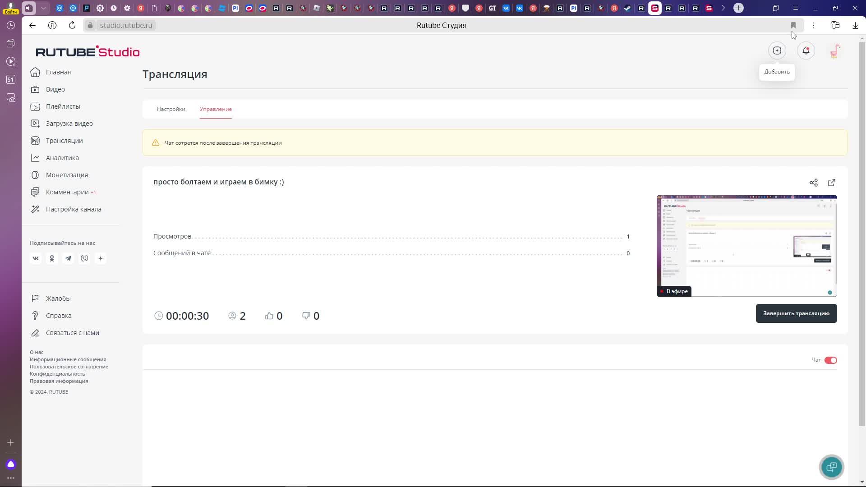Click the studio.rutube.ru address field
This screenshot has height=487, width=866.
click(x=126, y=25)
